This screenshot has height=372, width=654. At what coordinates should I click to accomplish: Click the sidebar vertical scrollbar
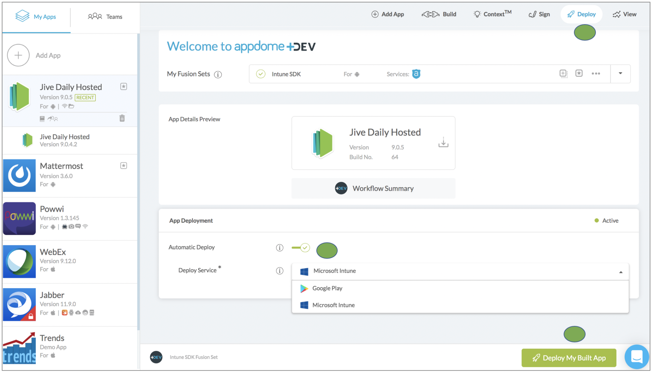138,182
